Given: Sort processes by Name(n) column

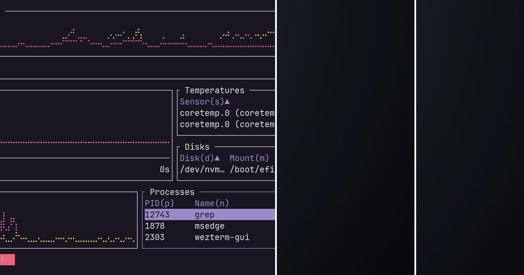Looking at the screenshot, I should coord(211,203).
